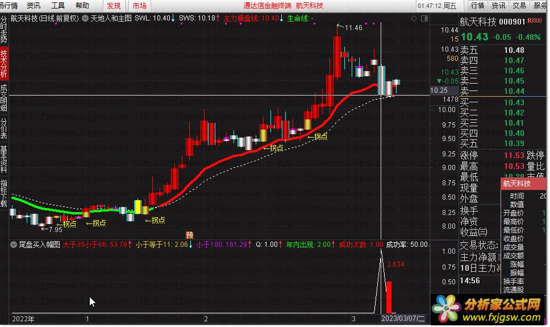Click the orange 预 marker below the chart
550x327 pixels.
coord(189,235)
